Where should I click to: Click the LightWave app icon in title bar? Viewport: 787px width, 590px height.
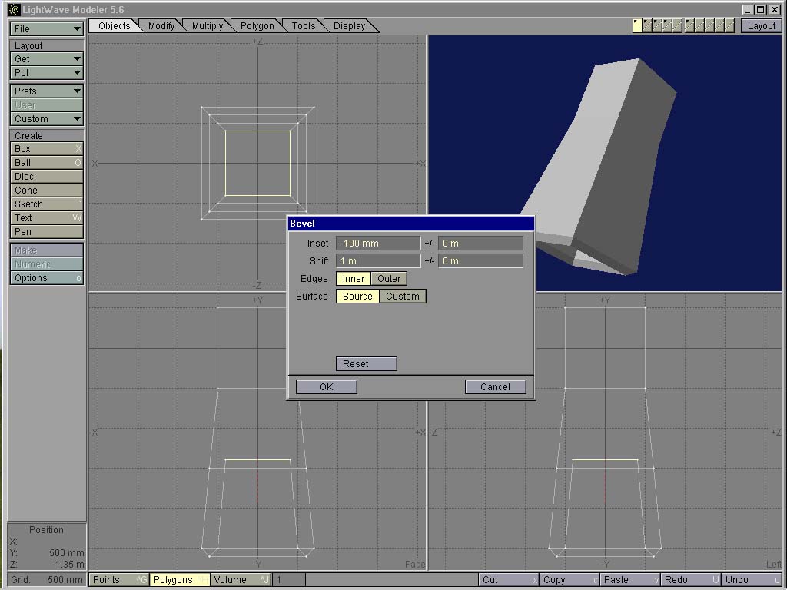click(14, 9)
